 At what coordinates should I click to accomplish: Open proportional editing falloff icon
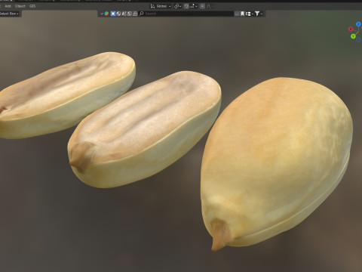pyautogui.click(x=208, y=6)
